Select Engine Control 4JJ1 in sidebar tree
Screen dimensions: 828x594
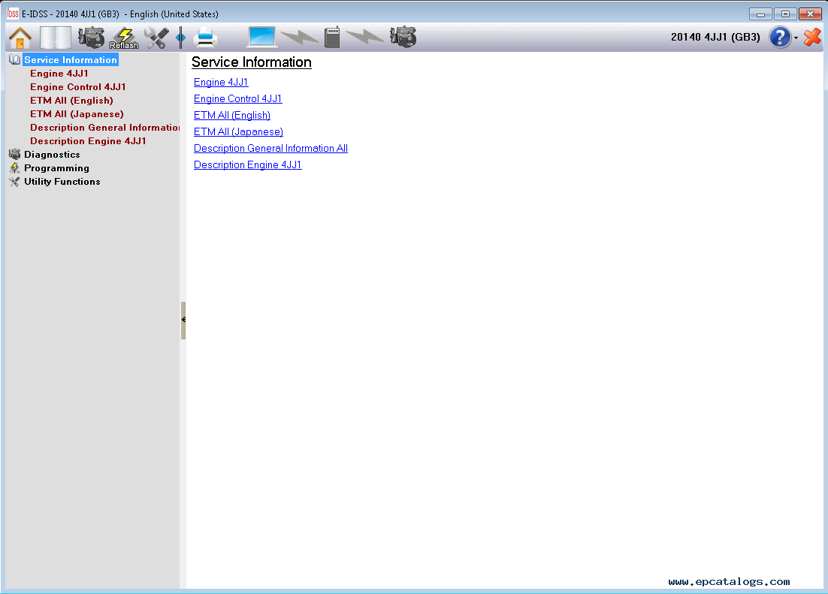78,87
